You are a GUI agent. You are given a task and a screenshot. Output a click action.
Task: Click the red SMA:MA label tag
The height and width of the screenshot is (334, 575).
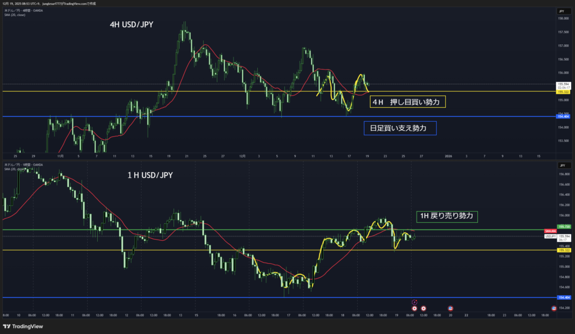[x=550, y=231]
